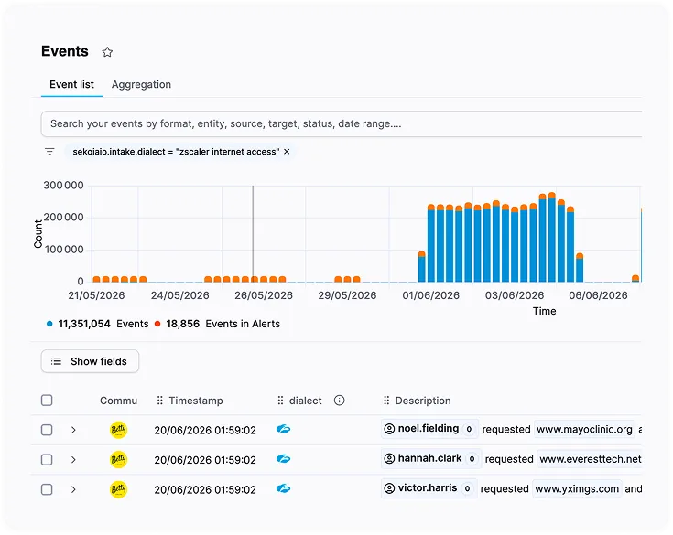Click the user icon beside noel.fielding
Image resolution: width=673 pixels, height=535 pixels.
(x=389, y=429)
